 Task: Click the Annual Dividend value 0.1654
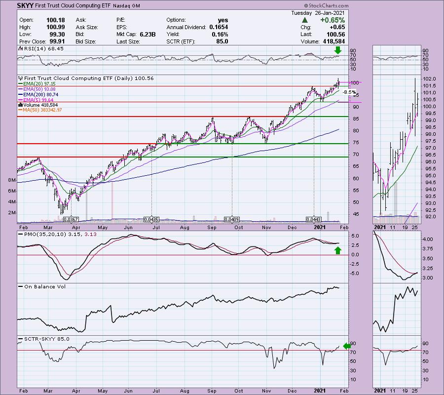tap(219, 27)
